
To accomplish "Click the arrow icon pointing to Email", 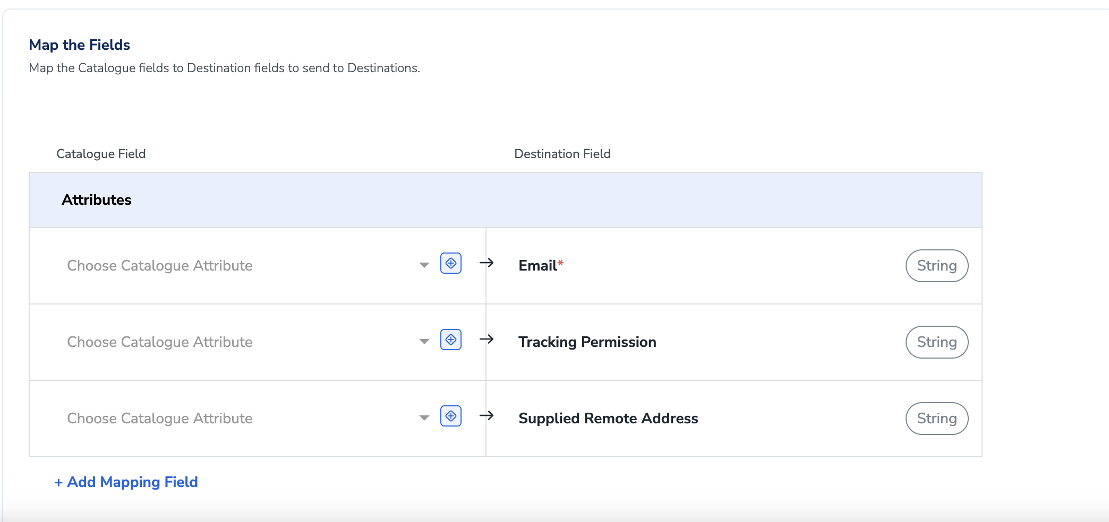I will [487, 263].
